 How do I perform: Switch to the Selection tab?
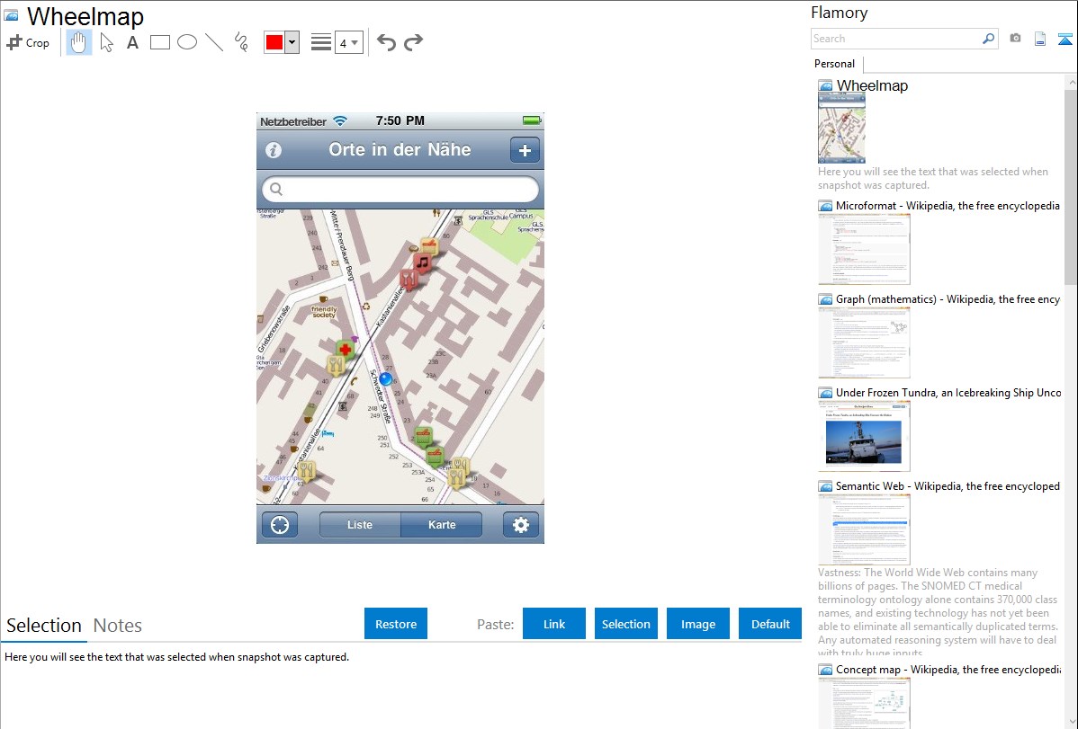pos(44,626)
